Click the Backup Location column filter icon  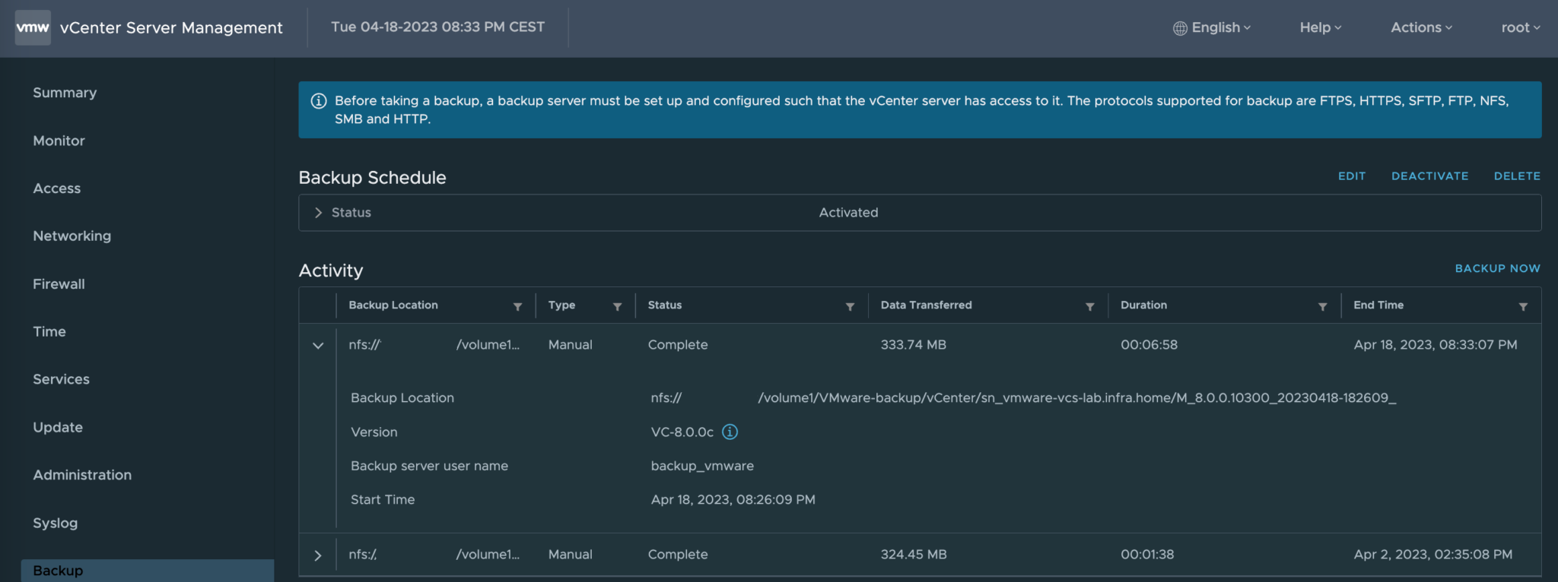pos(517,306)
